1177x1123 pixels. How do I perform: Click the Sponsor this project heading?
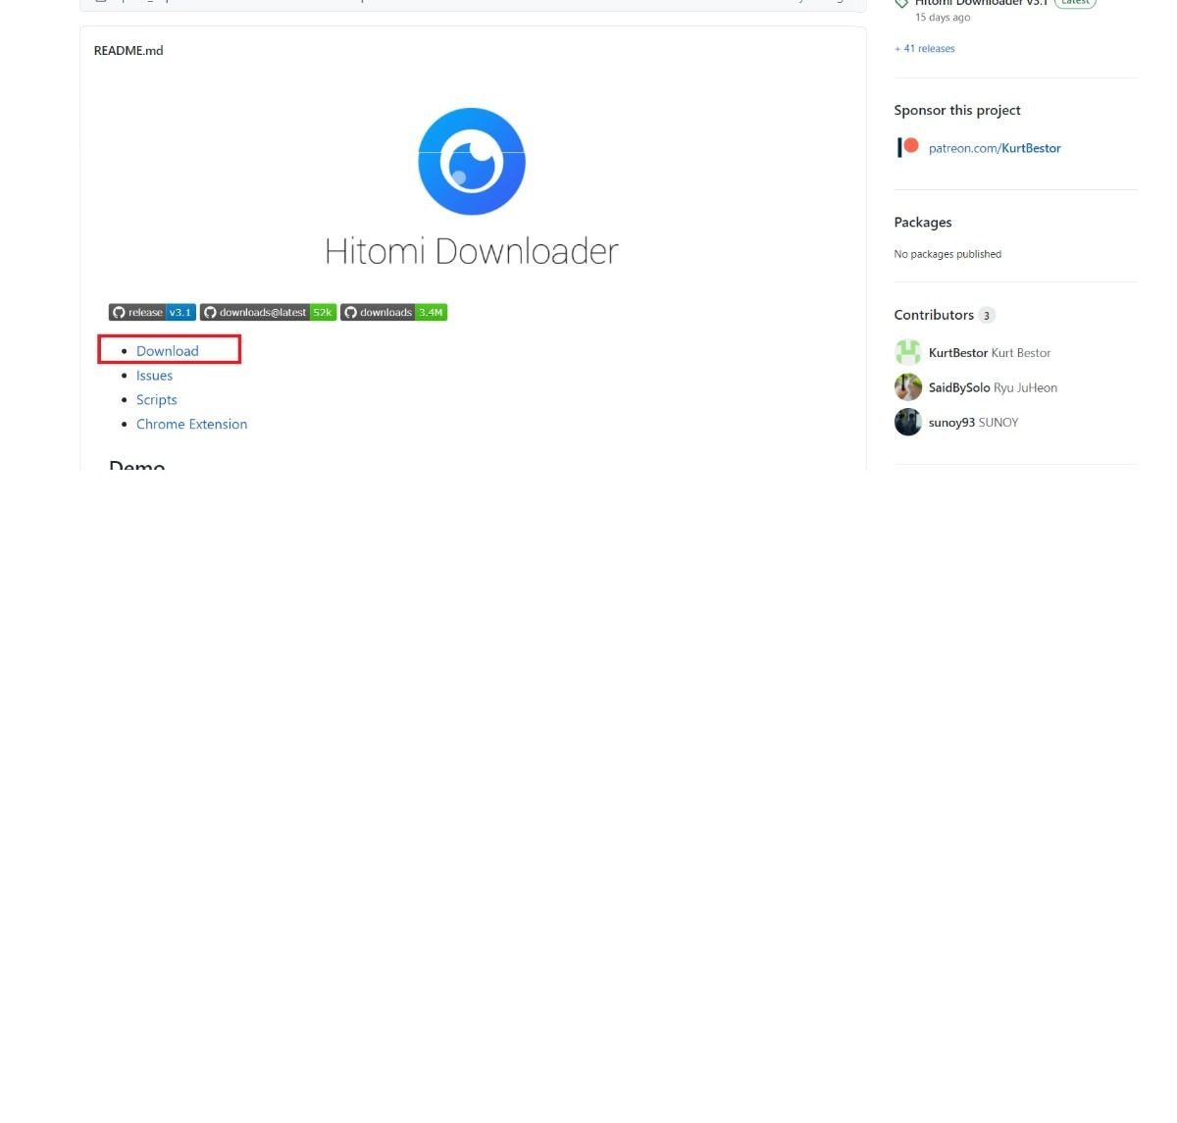point(957,111)
